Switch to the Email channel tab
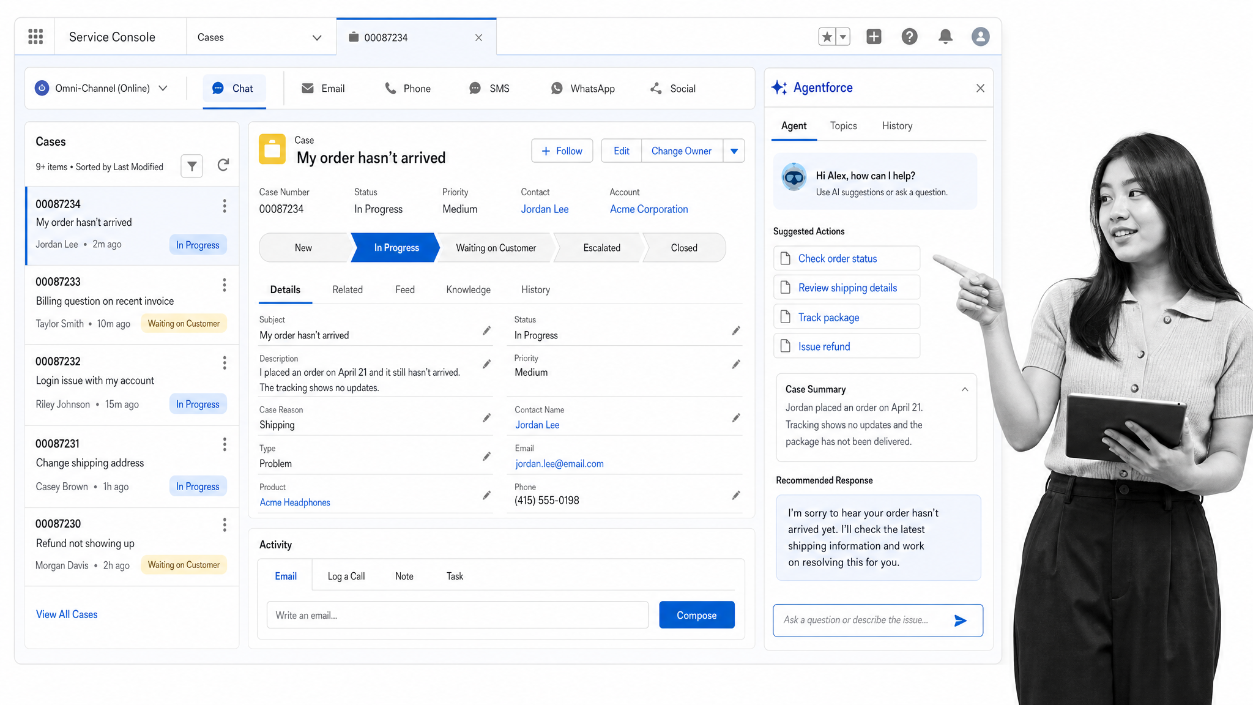Image resolution: width=1253 pixels, height=705 pixels. pos(324,89)
